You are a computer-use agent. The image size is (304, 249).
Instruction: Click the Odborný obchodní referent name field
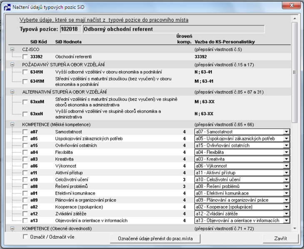(x=174, y=29)
